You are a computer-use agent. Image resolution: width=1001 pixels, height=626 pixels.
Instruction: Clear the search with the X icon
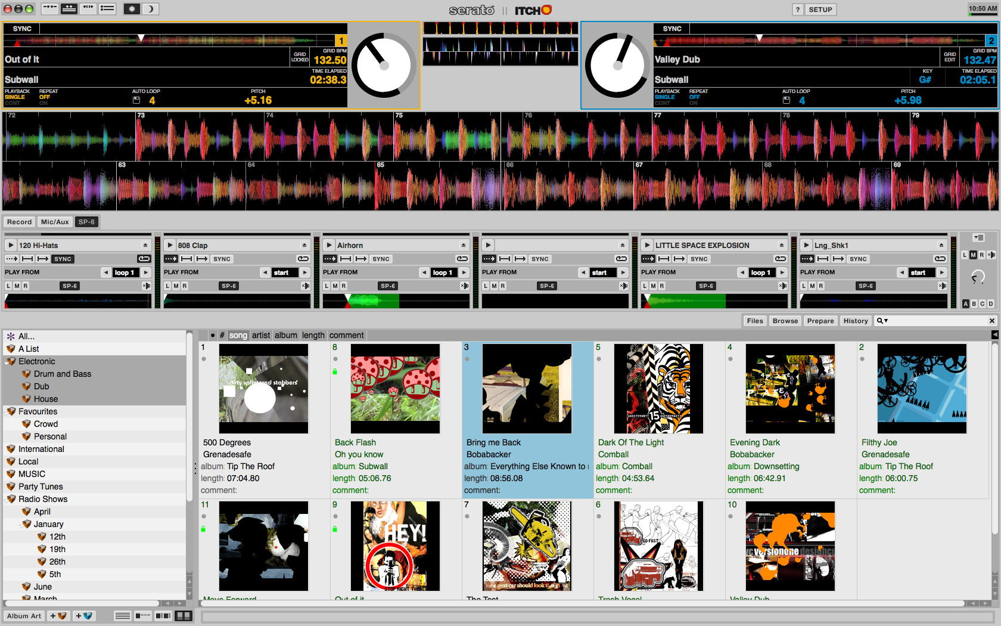(992, 321)
